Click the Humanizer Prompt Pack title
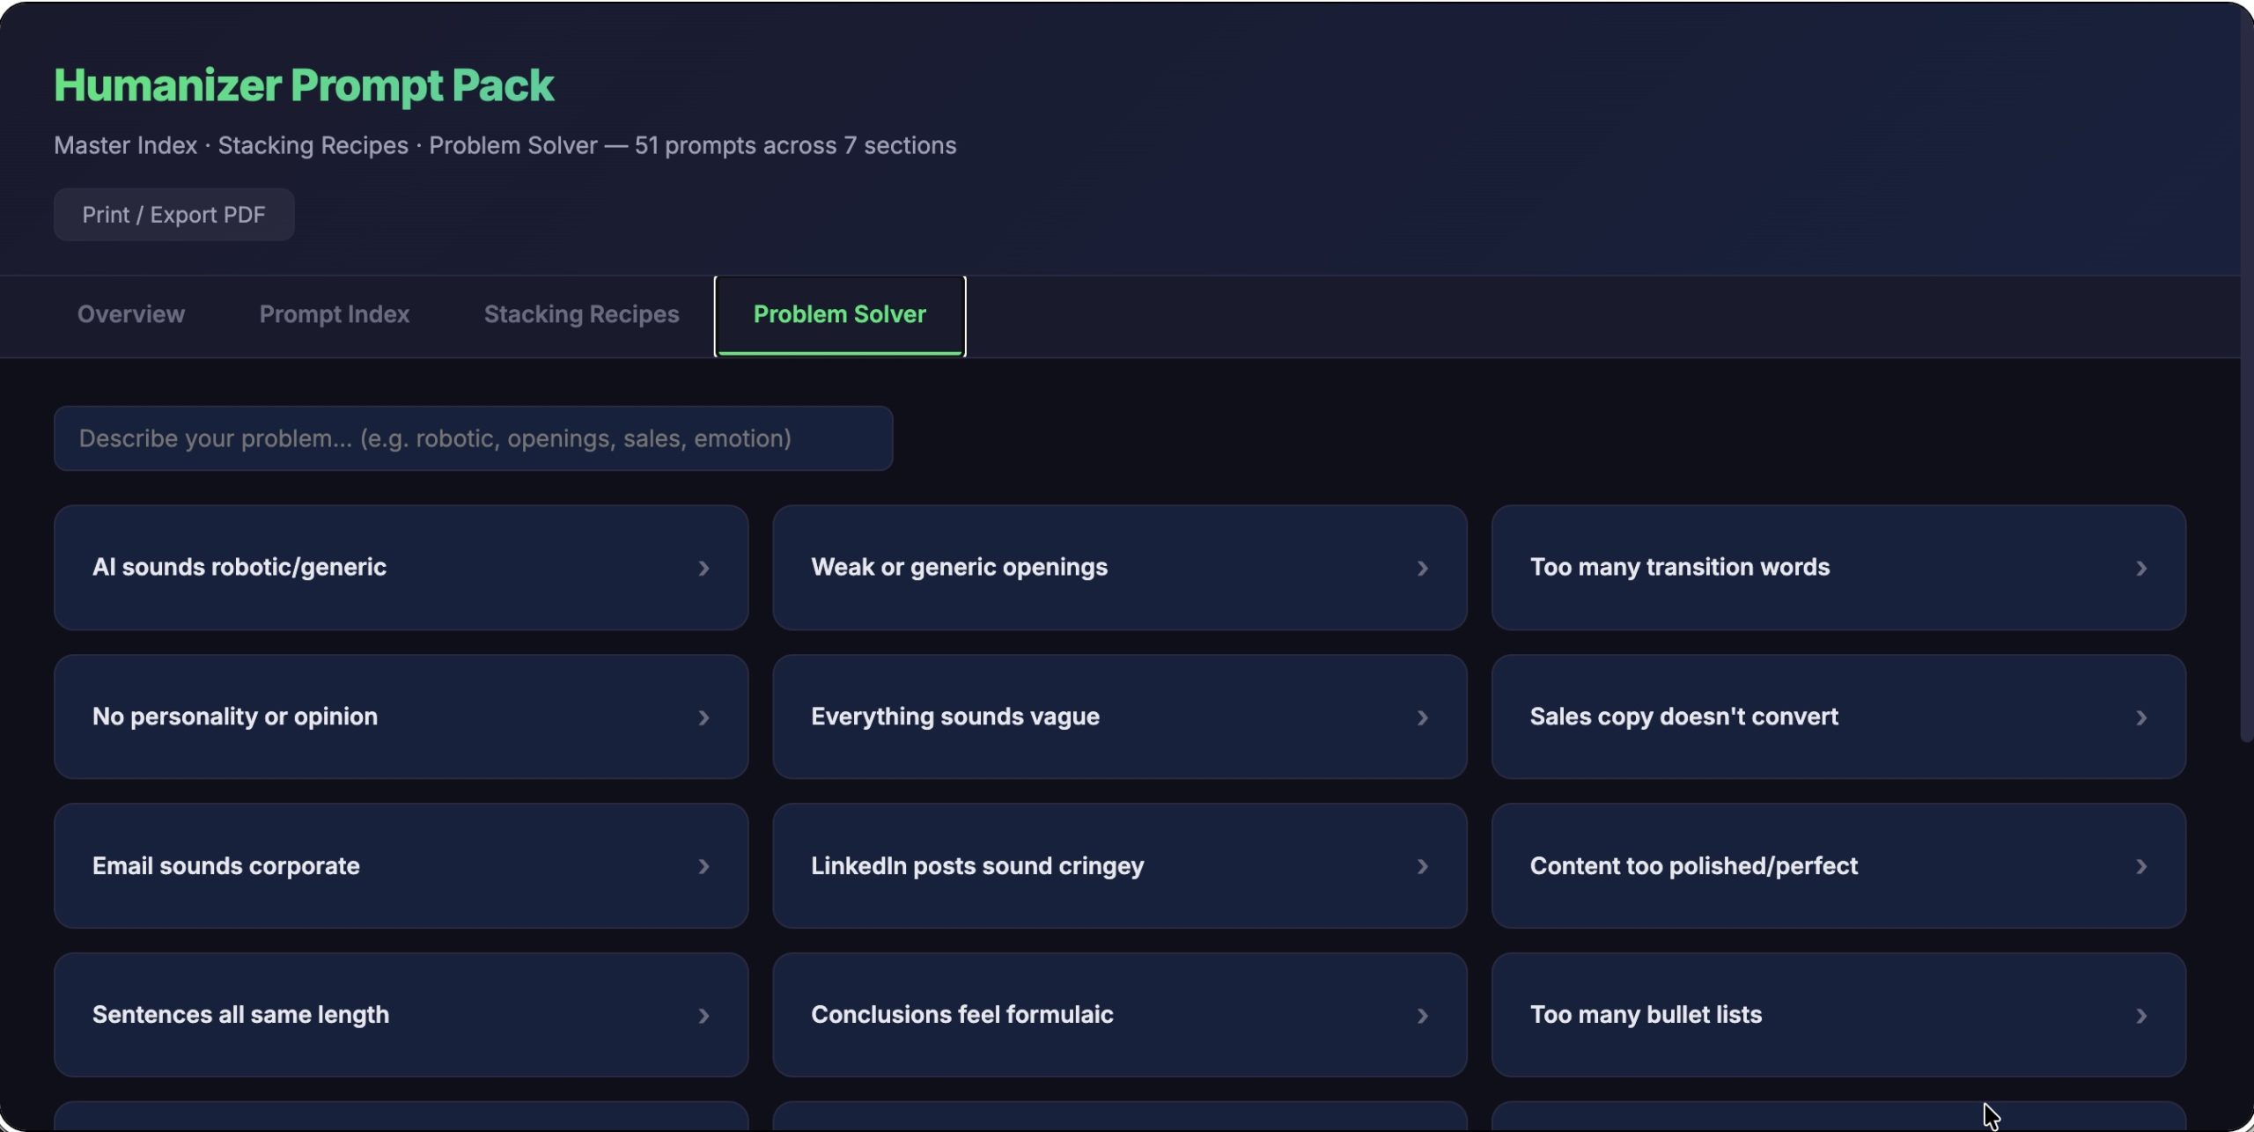Screen dimensions: 2254x1132 coord(304,85)
